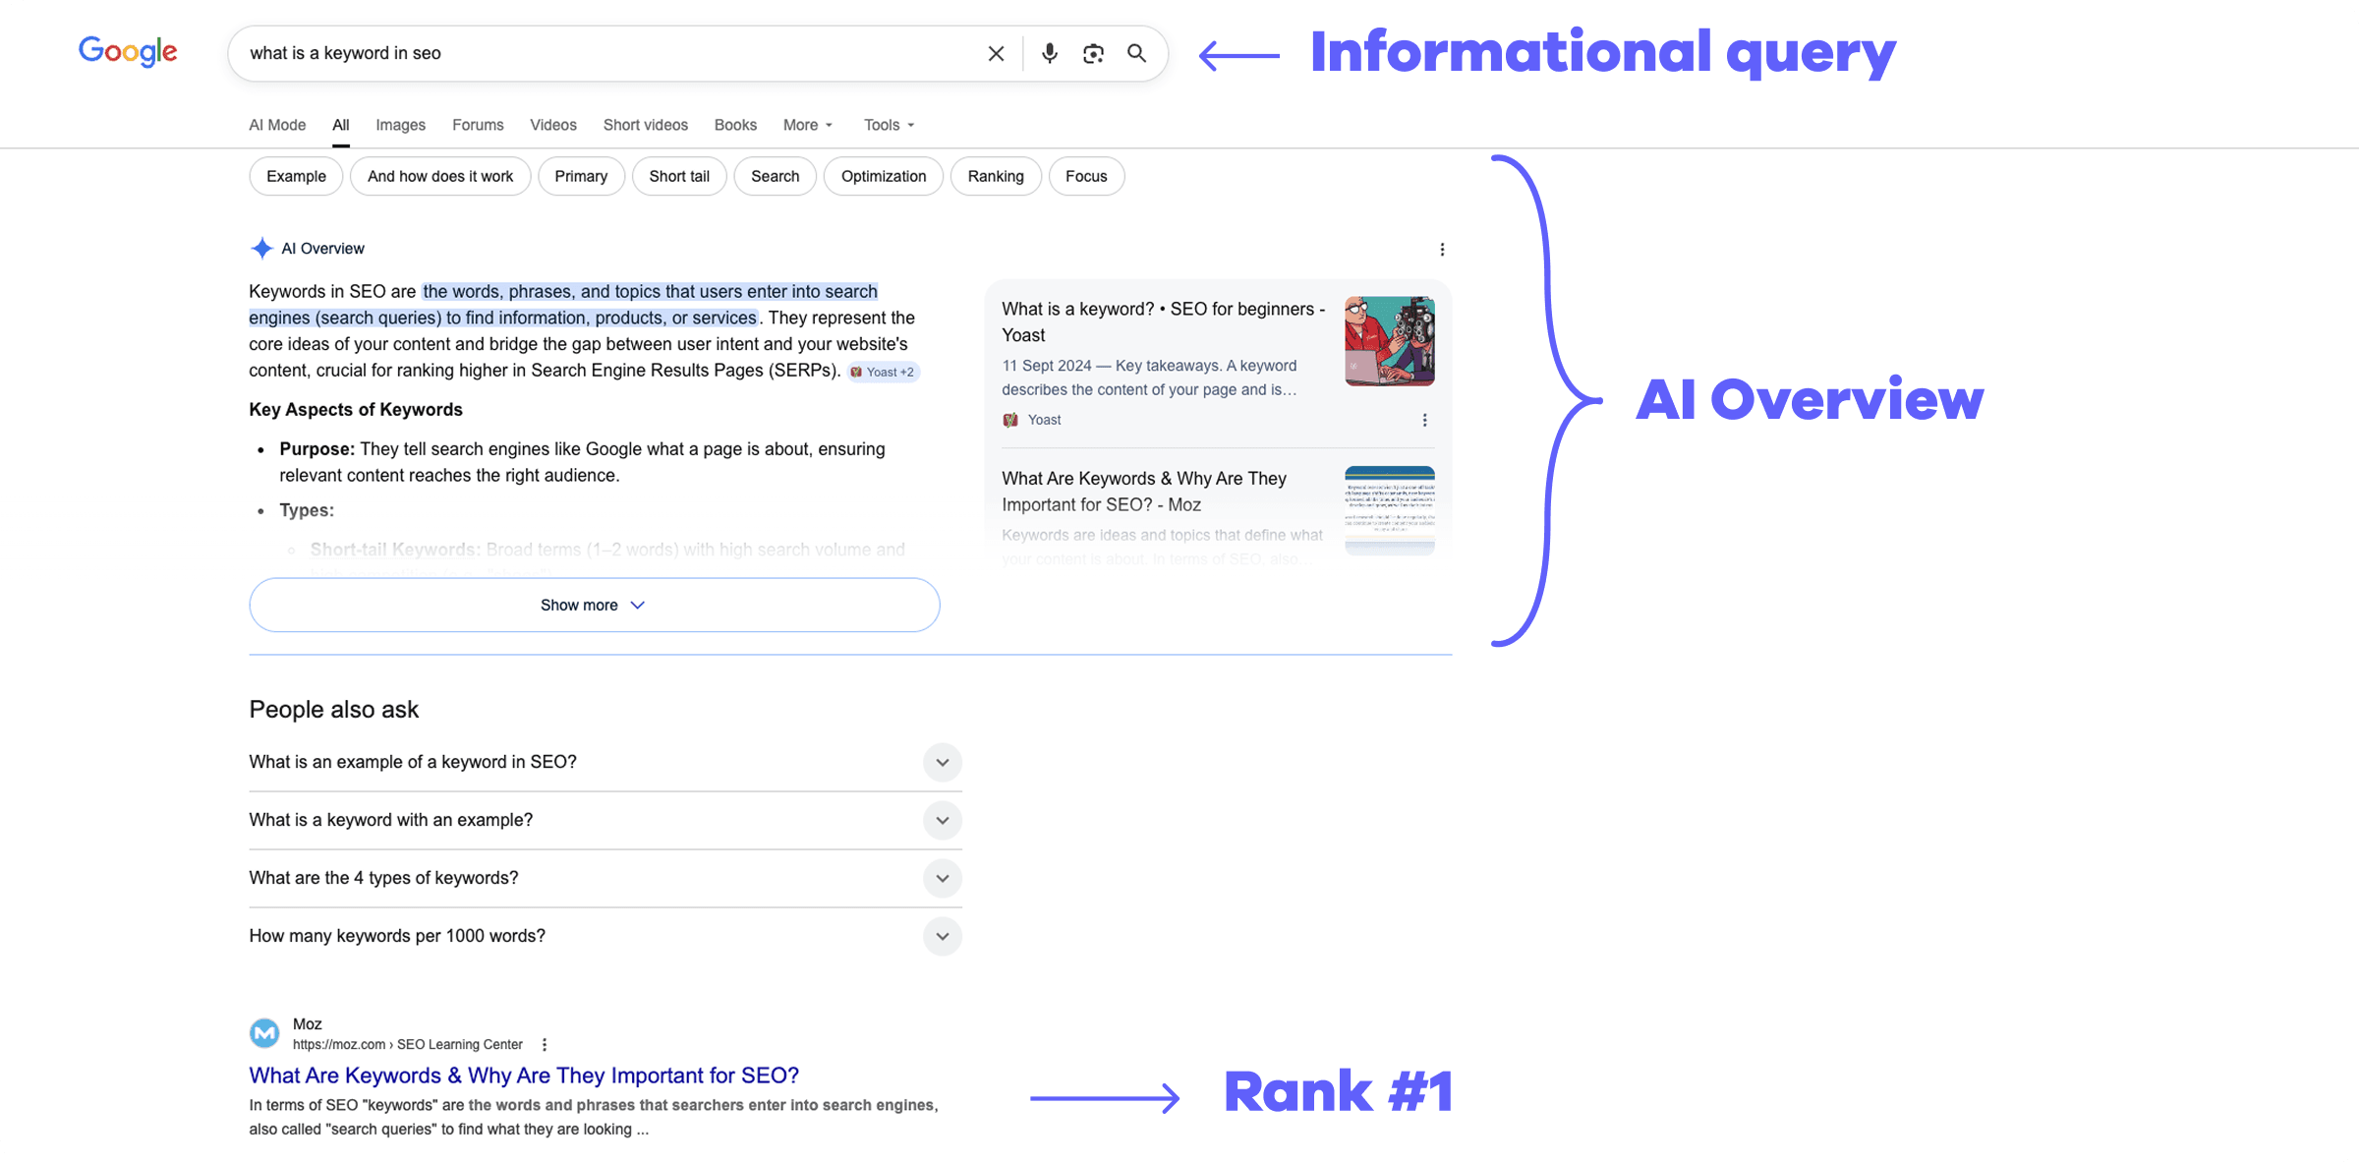Image resolution: width=2359 pixels, height=1164 pixels.
Task: Click the 'People also ask' heading
Action: click(334, 710)
